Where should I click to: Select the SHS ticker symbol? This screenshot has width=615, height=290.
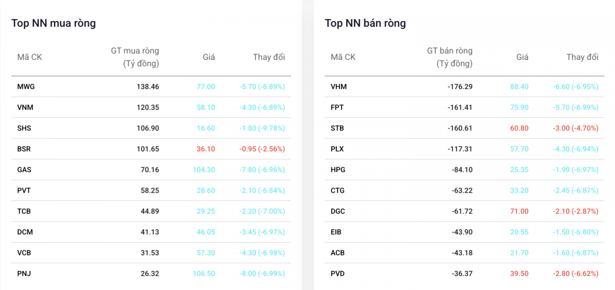click(24, 128)
